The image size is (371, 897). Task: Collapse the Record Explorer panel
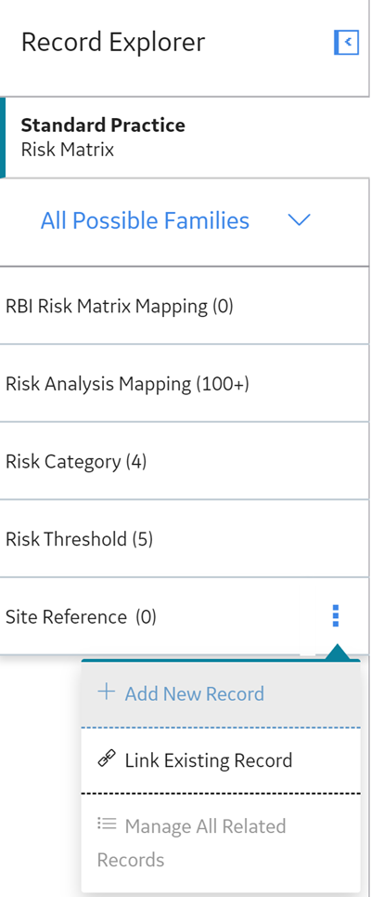(347, 42)
